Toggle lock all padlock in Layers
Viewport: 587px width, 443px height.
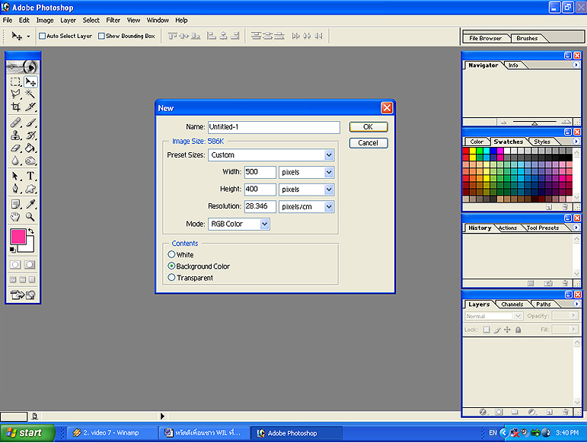(518, 330)
